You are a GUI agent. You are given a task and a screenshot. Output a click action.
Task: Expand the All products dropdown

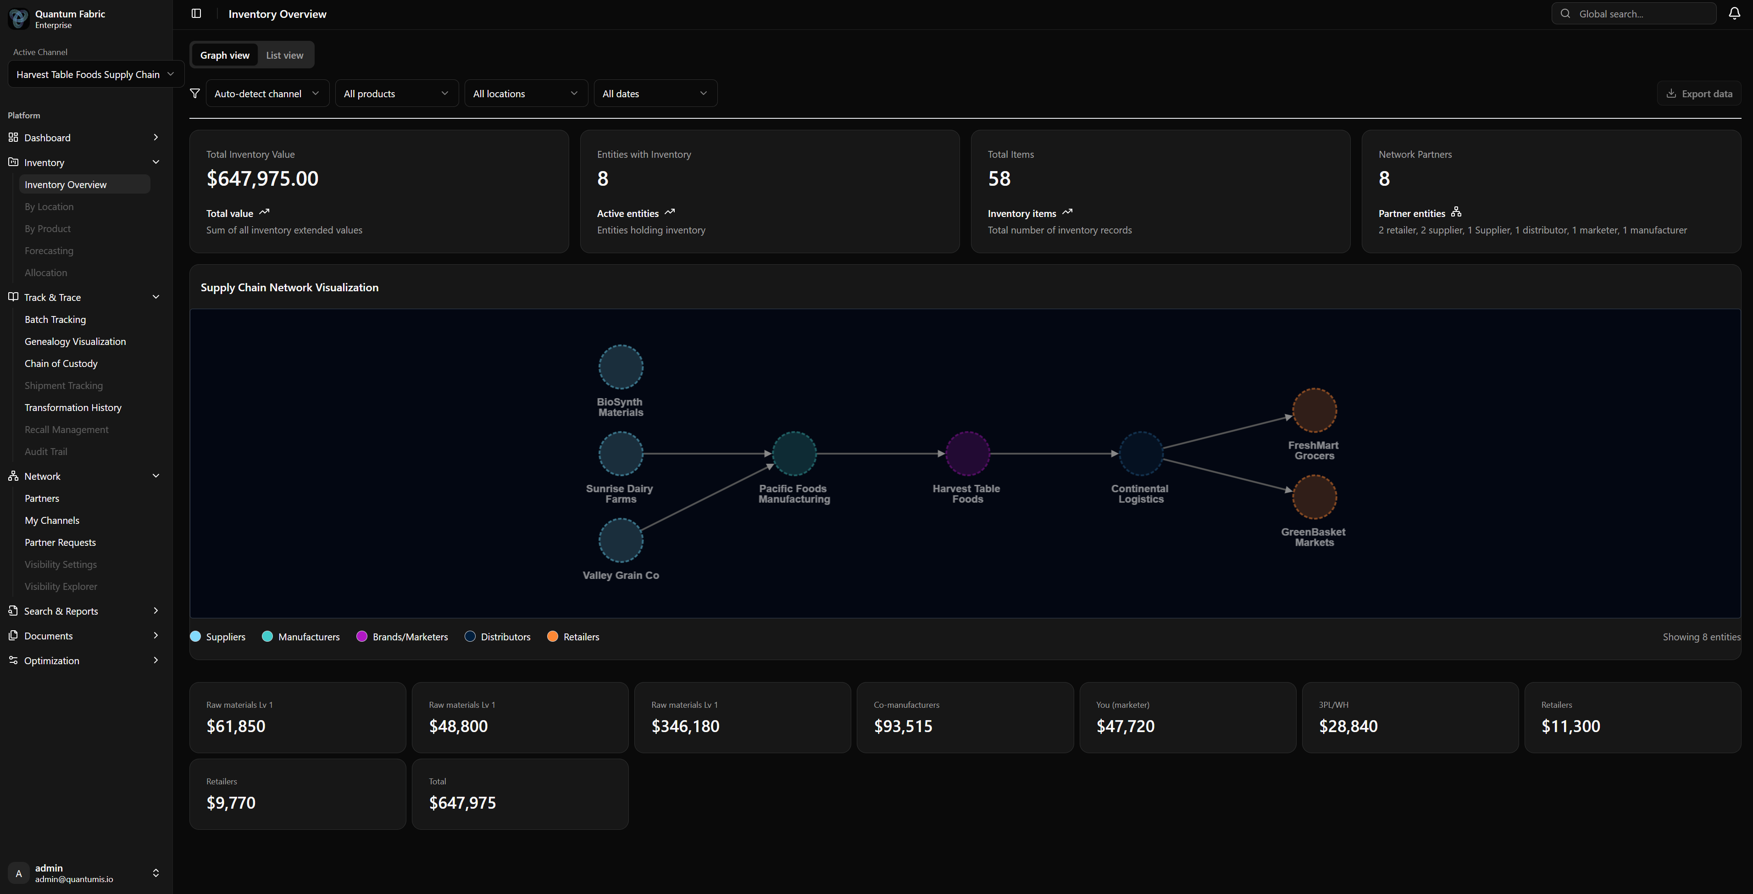[396, 93]
